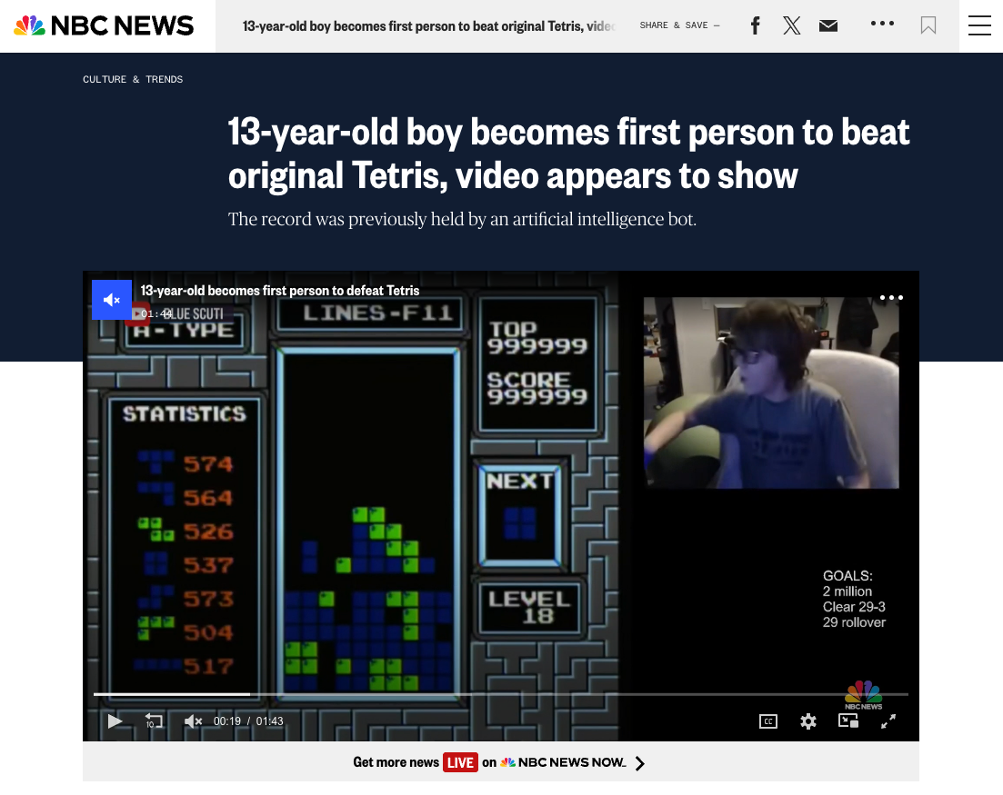Rewind video 10 seconds
This screenshot has height=795, width=1003.
point(154,721)
